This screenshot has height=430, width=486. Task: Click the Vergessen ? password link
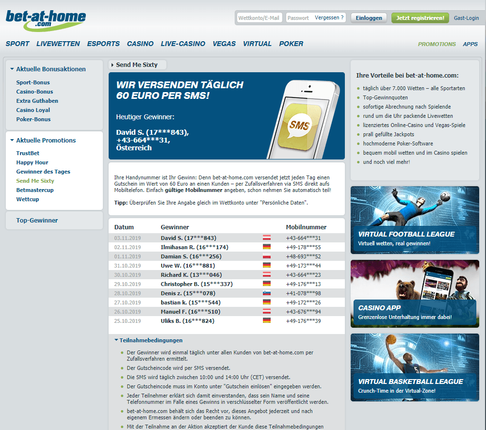click(x=329, y=17)
